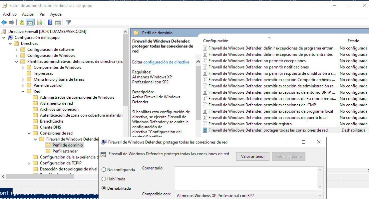Click the policy icon of 'permitir excepciones de ICMP' row
369x199 pixels.
click(x=205, y=105)
